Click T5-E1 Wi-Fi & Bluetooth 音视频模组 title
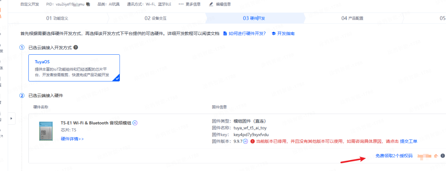Viewport: 446px width, 171px height. 96,123
